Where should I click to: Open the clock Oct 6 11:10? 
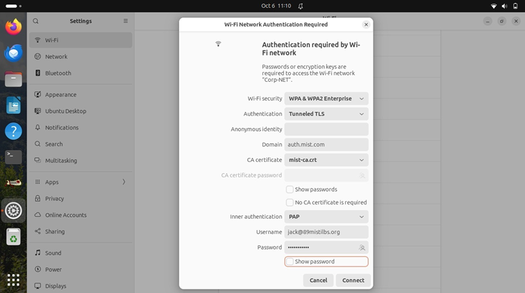coord(276,6)
